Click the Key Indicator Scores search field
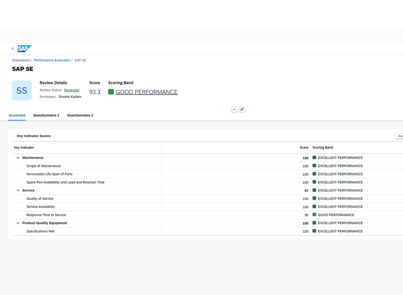The width and height of the screenshot is (403, 295). coord(399,136)
